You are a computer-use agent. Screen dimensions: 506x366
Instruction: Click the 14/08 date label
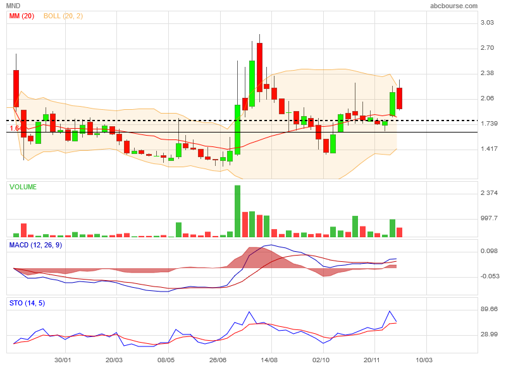coord(269,360)
